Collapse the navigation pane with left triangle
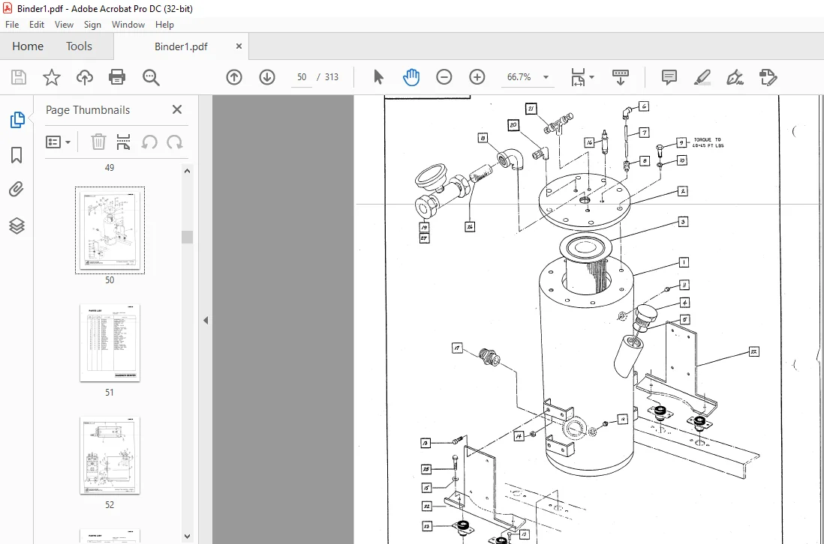The image size is (824, 544). pyautogui.click(x=206, y=320)
